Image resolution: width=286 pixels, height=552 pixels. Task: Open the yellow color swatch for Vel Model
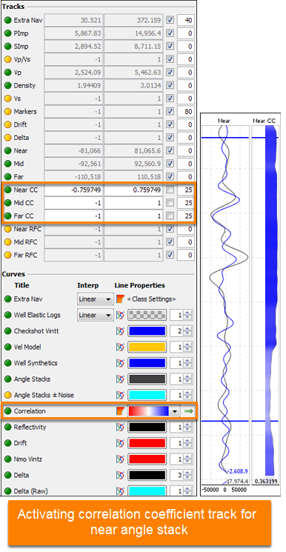(x=147, y=347)
